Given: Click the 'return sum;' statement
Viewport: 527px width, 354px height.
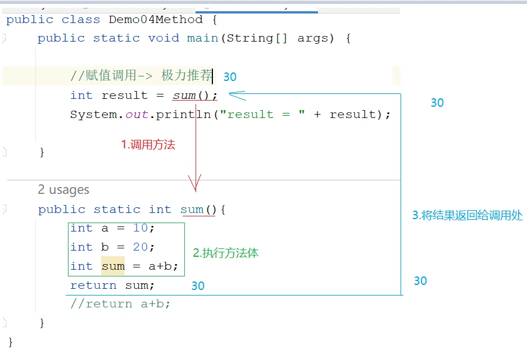Looking at the screenshot, I should [112, 285].
